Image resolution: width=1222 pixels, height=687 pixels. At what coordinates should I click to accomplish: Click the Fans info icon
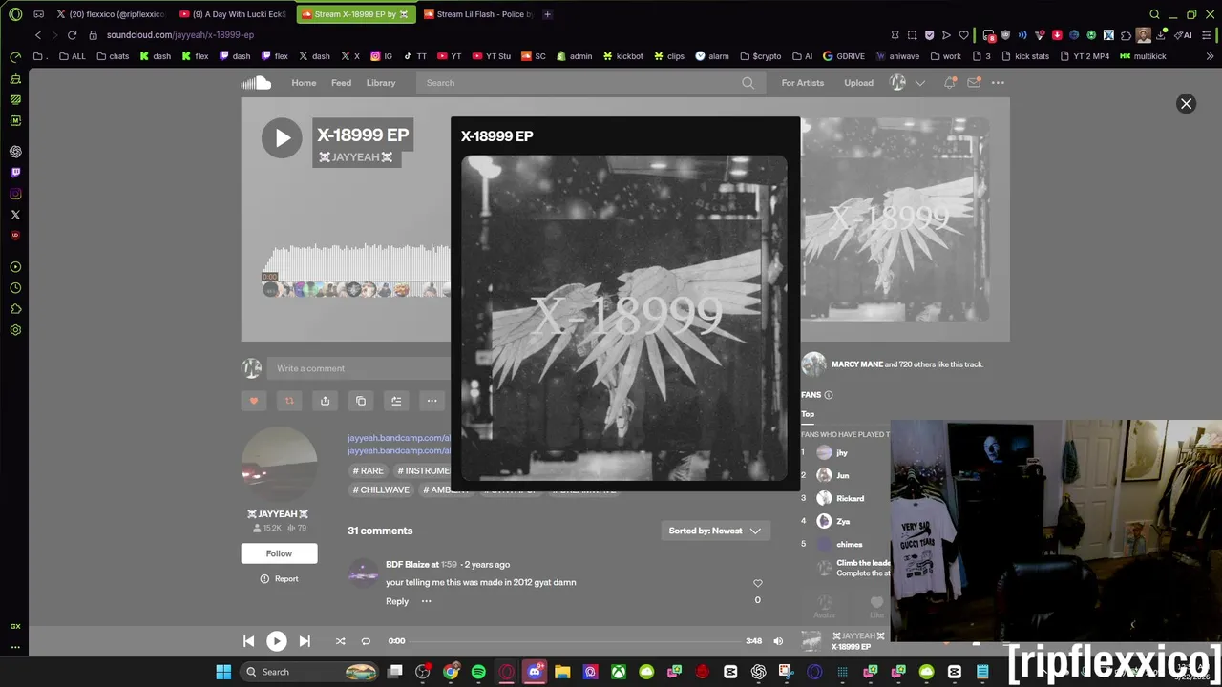coord(829,395)
